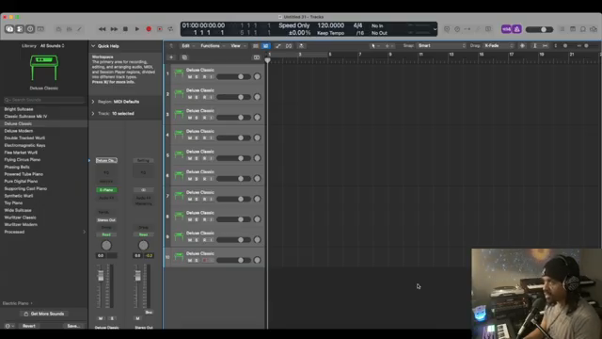Adjust track 4 volume slider
The width and height of the screenshot is (602, 339).
233,138
